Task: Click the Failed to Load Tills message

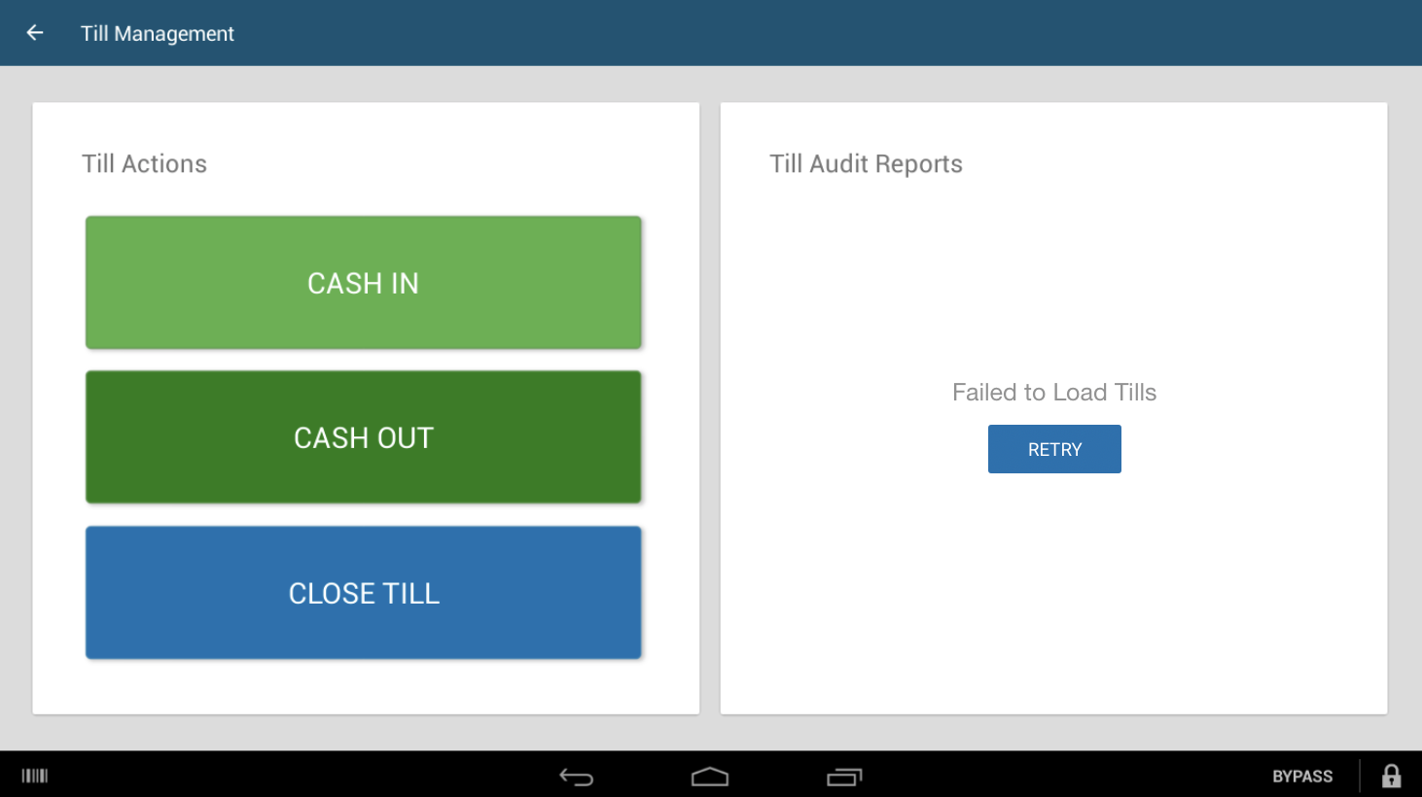Action: click(x=1054, y=392)
